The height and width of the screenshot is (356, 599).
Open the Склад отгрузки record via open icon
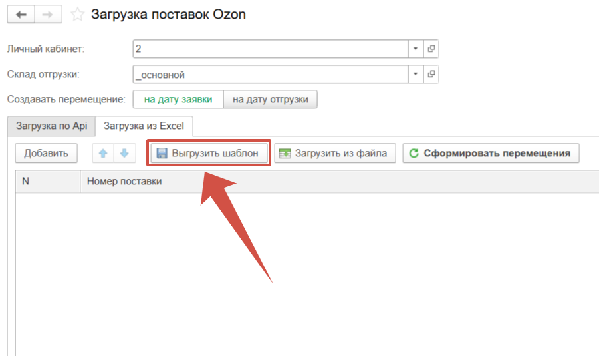[x=431, y=74]
